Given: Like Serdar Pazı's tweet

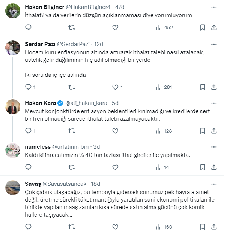Looking at the screenshot, I should pyautogui.click(x=115, y=87).
